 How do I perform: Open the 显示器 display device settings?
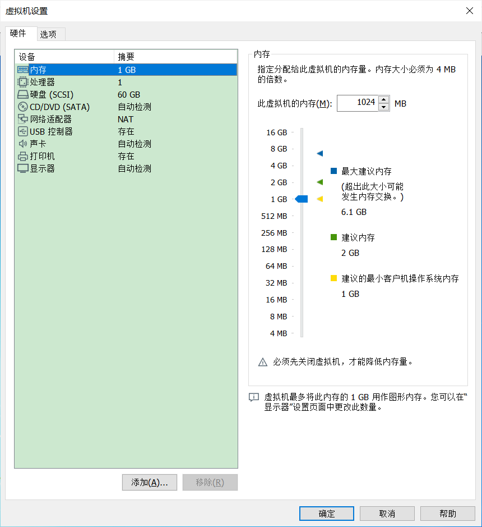[x=22, y=168]
